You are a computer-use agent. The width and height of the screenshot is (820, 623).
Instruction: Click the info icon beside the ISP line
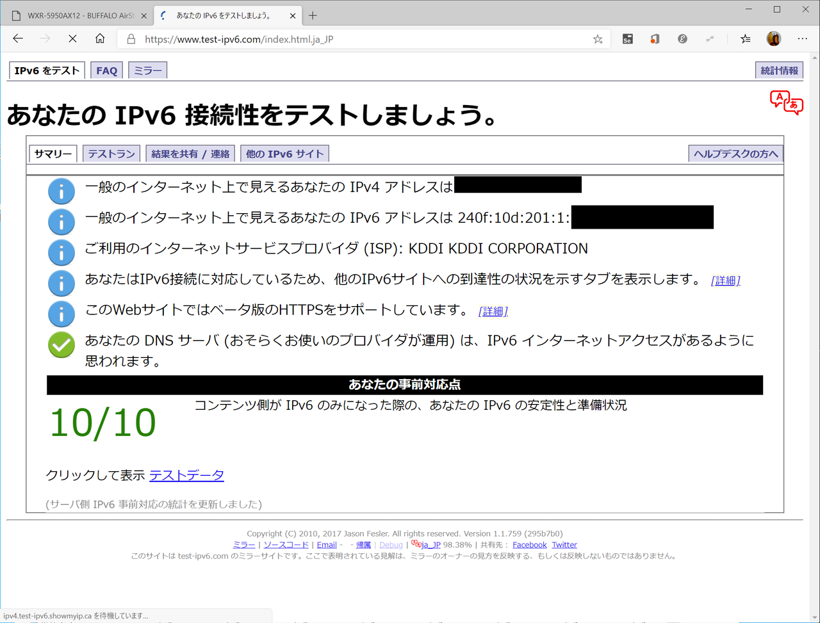(61, 252)
